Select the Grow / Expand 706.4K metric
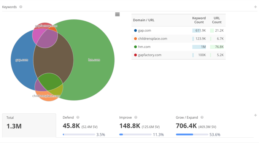259x143 pixels. pos(186,126)
